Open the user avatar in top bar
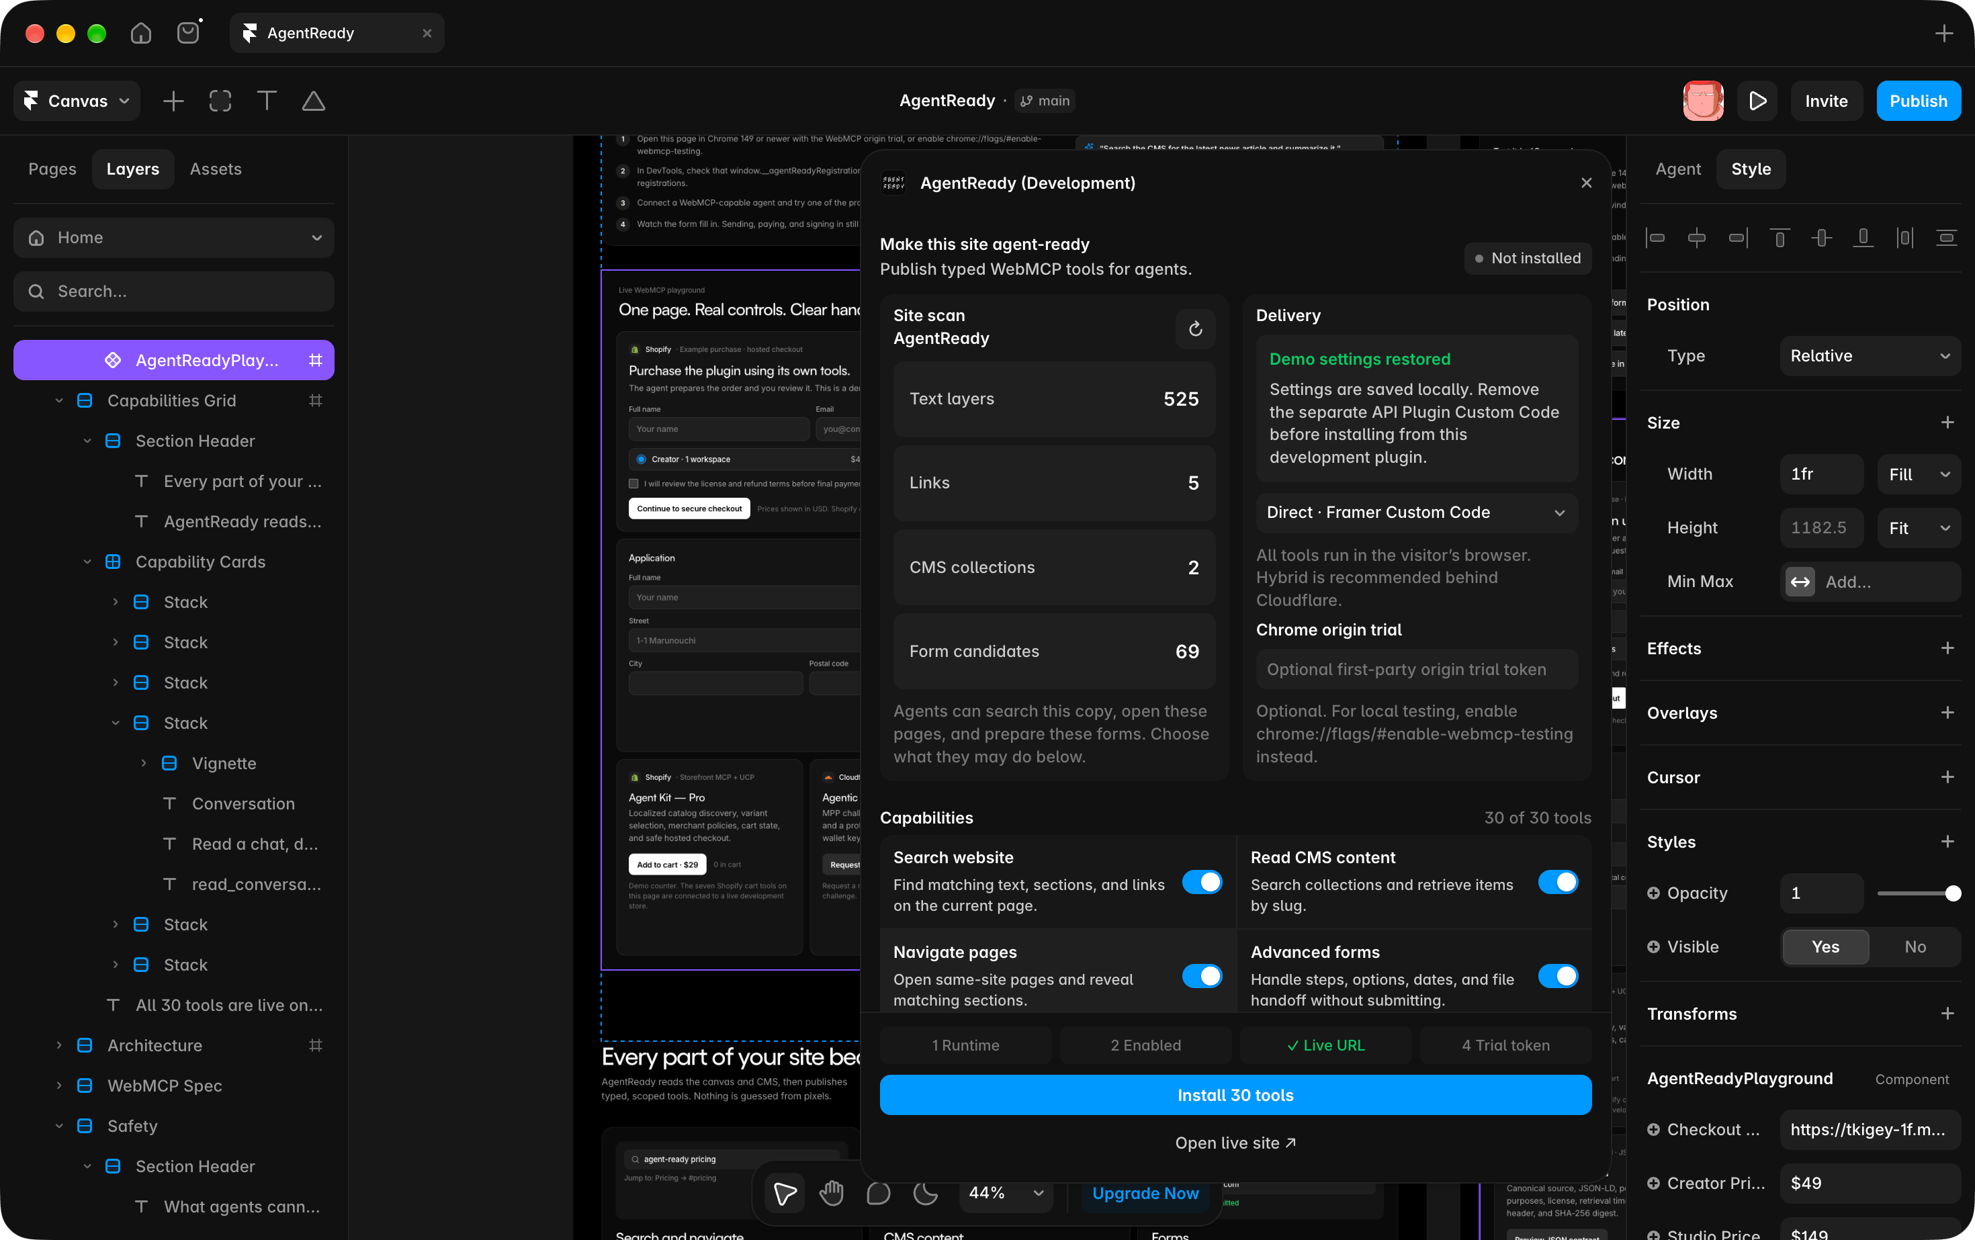This screenshot has height=1240, width=1975. [x=1703, y=101]
